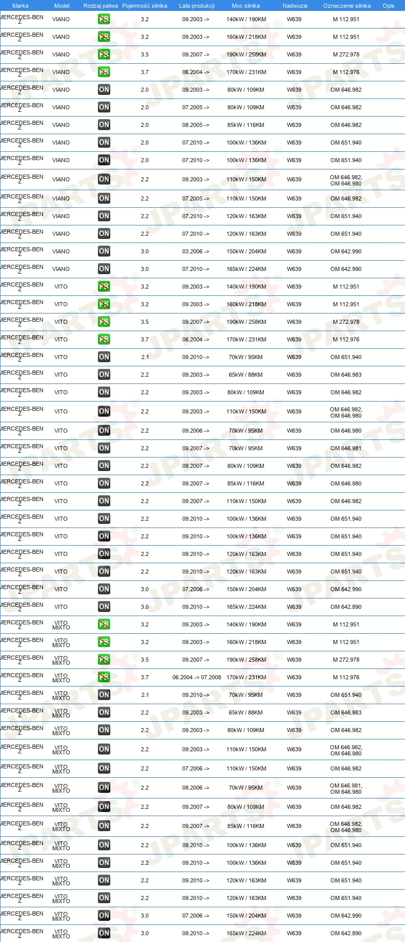Click the PB fuel icon in VIANO 3.7 M 112.976 row
Screen dimensions: 405x942
104,72
